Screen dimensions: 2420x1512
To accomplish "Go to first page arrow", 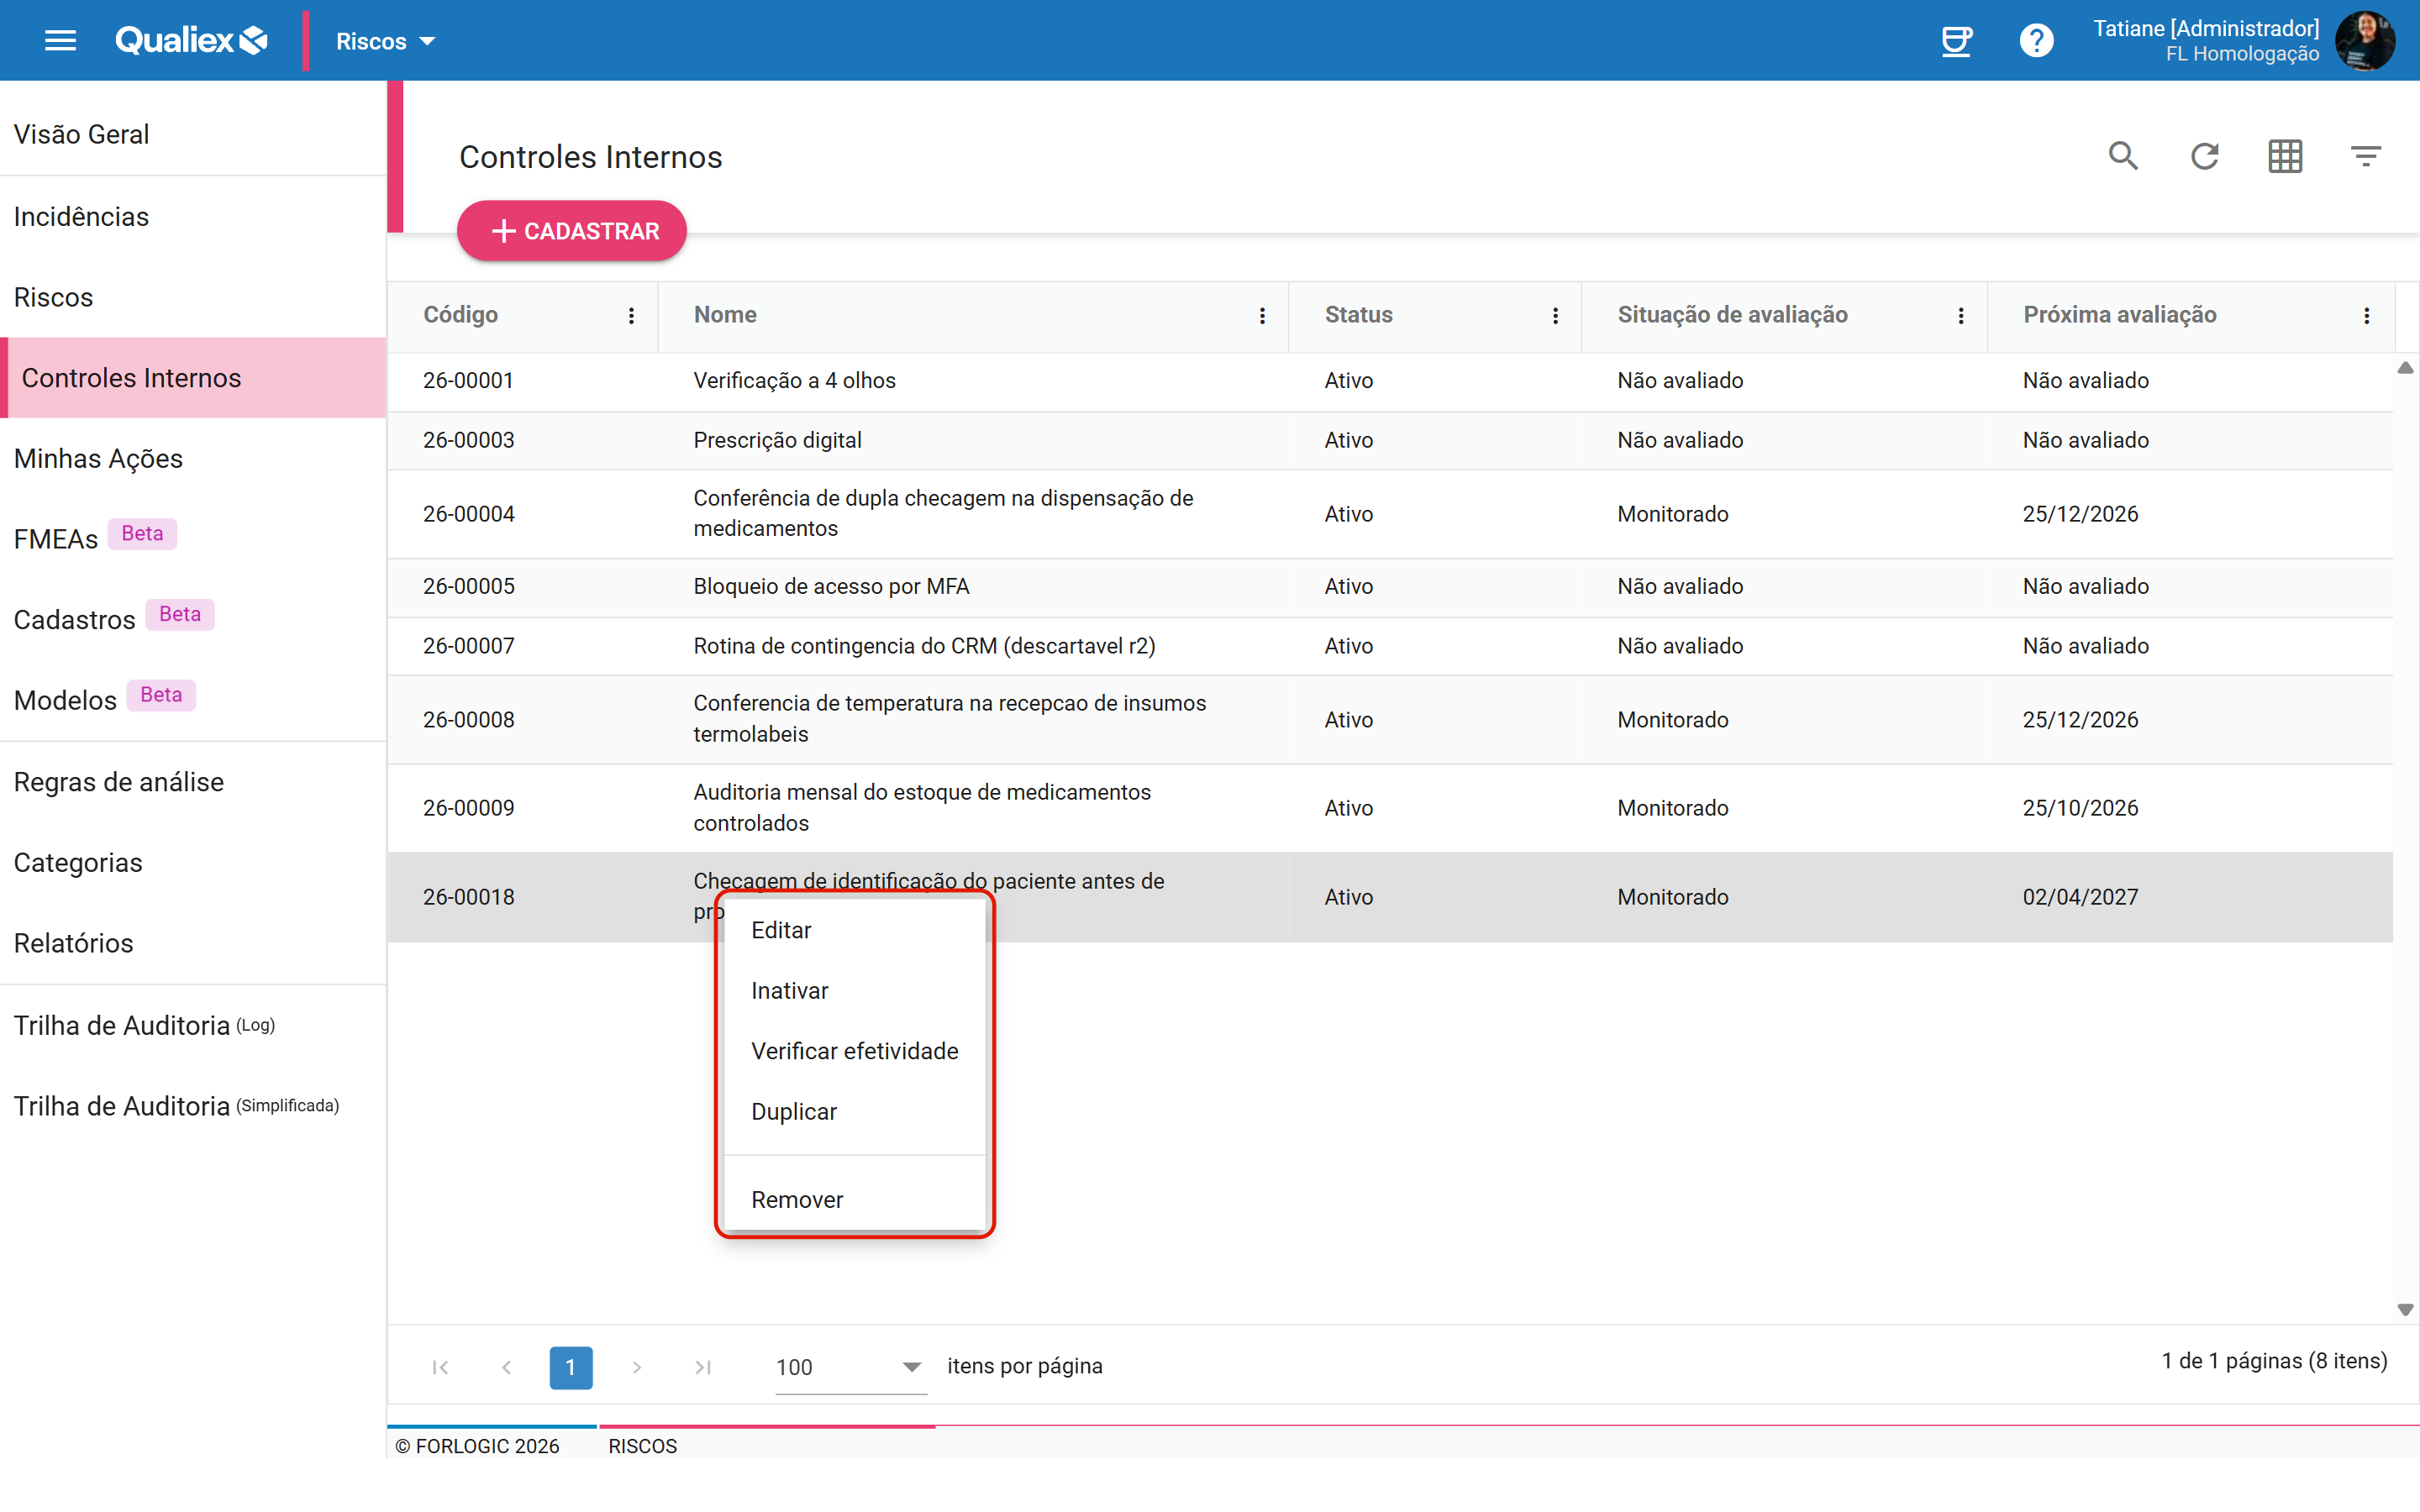I will pyautogui.click(x=440, y=1367).
